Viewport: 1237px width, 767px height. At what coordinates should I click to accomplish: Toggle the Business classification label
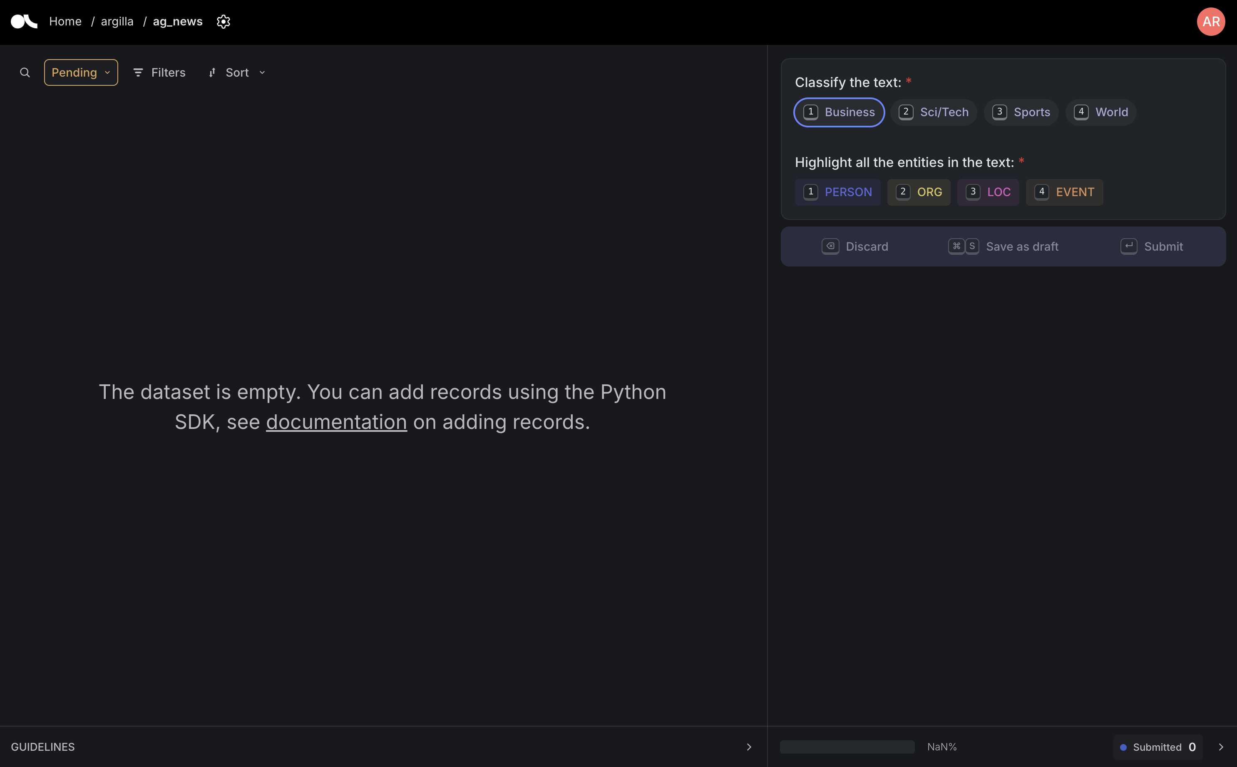[839, 112]
